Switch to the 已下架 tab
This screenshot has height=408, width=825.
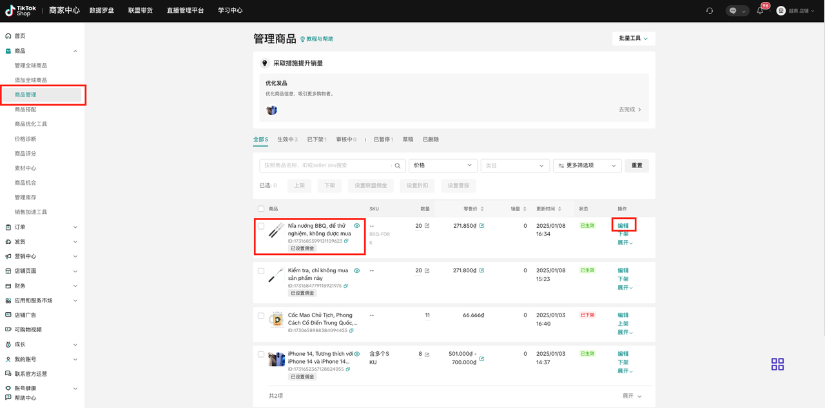click(316, 140)
